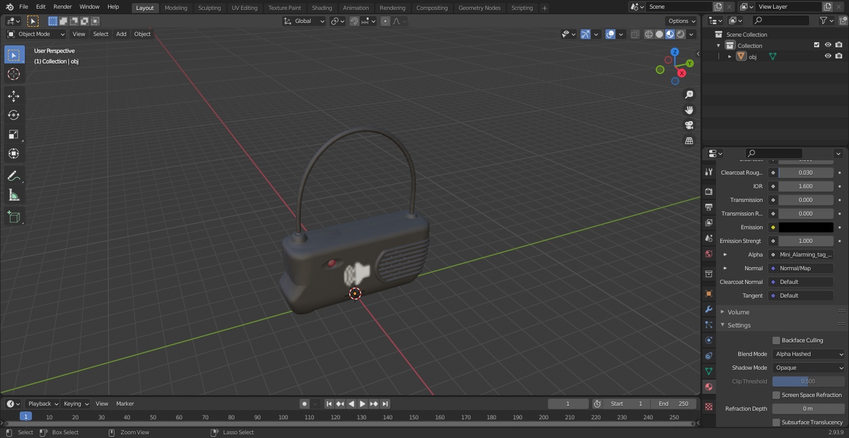The image size is (849, 438).
Task: Open the Object Constraints properties tab
Action: tap(709, 355)
